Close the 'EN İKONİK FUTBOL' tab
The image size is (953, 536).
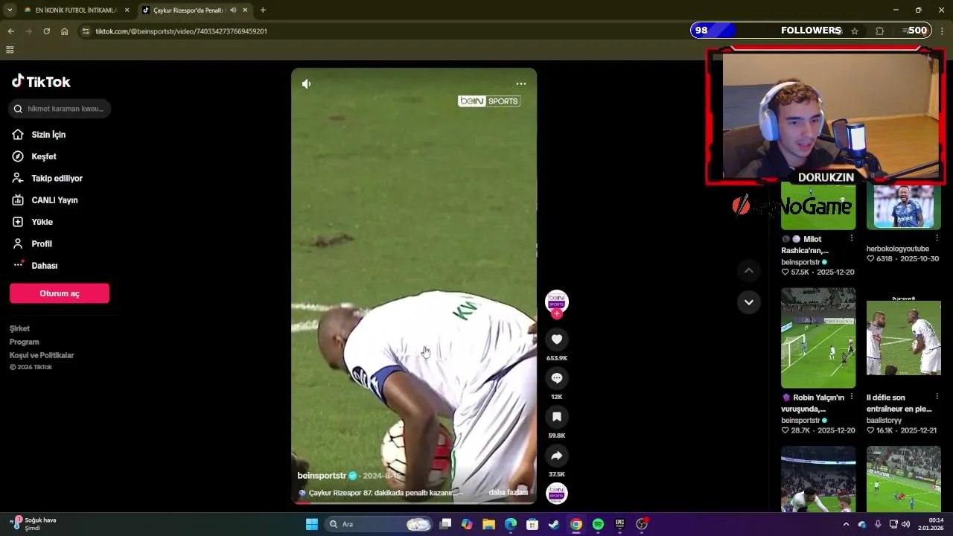point(127,10)
